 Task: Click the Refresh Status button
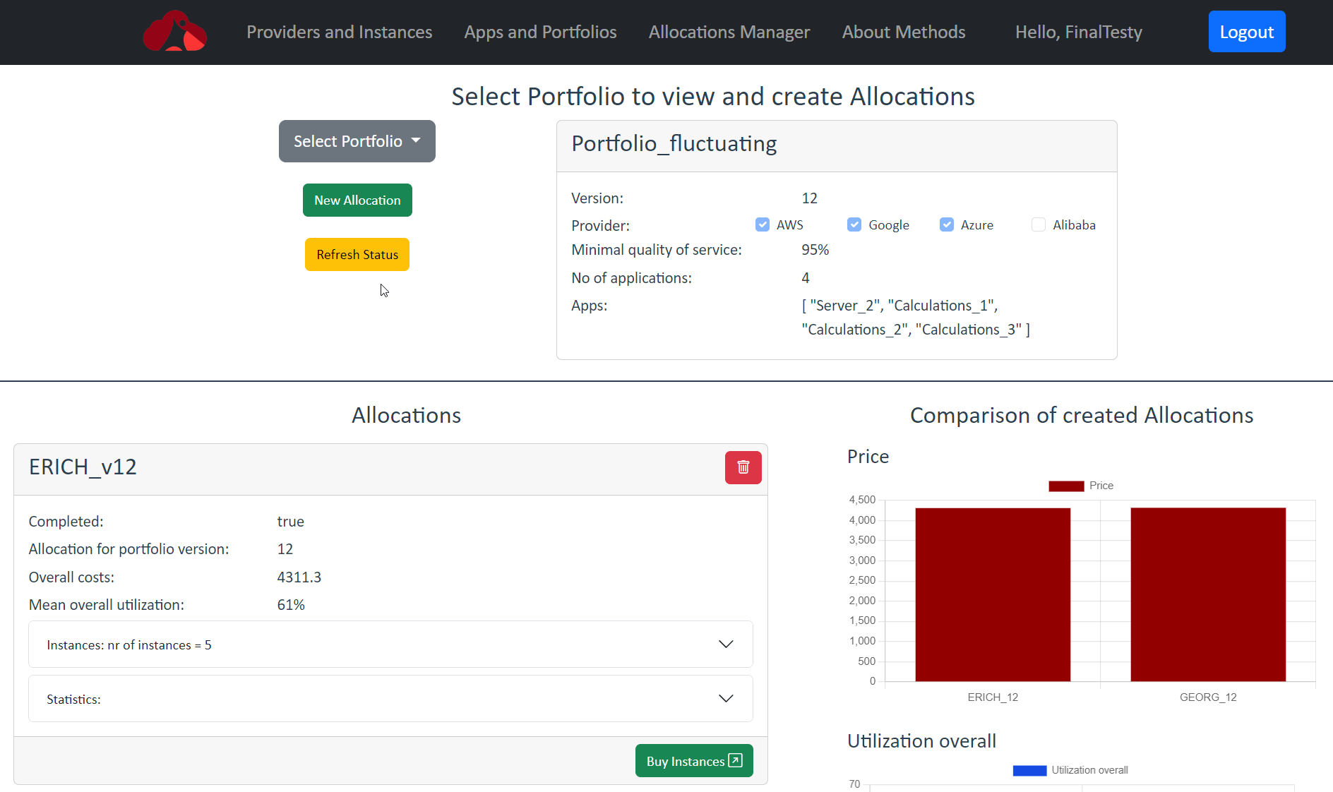click(x=357, y=254)
